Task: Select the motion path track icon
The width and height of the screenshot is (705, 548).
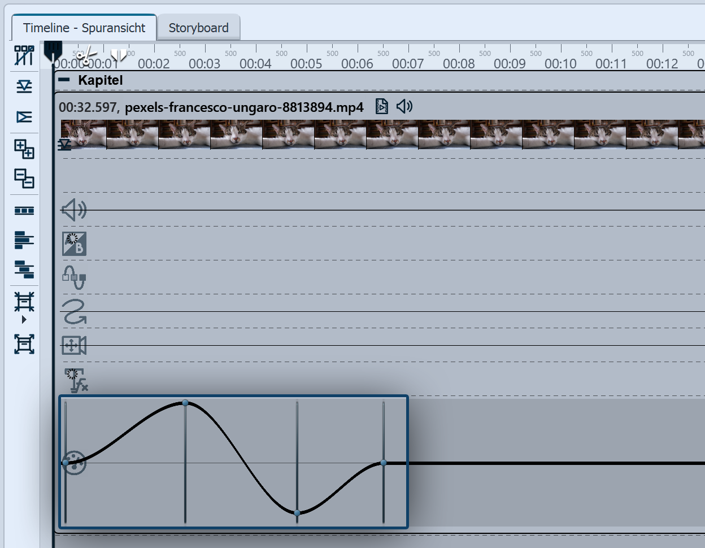Action: coord(74,312)
